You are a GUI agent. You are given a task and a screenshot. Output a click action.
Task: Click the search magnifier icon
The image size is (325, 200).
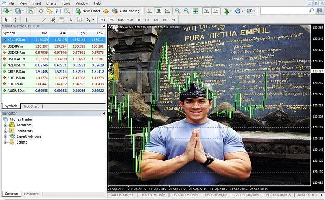click(x=311, y=10)
